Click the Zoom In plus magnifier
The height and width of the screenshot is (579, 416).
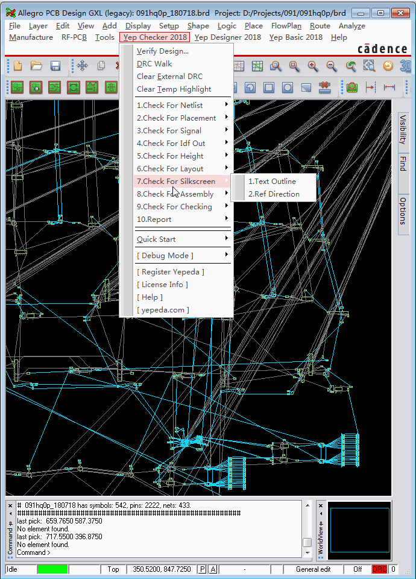coord(313,66)
